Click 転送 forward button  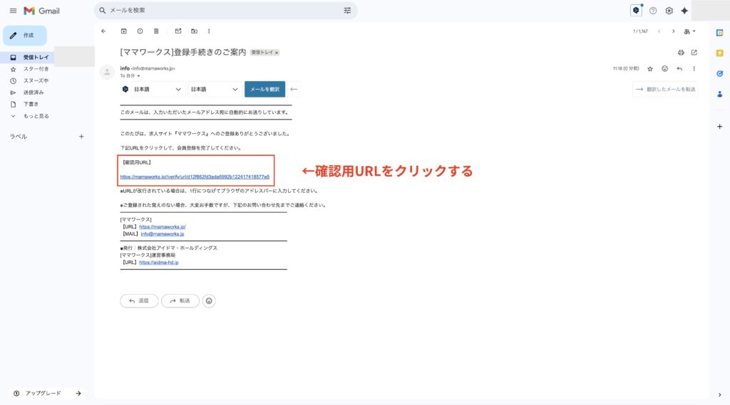coord(180,301)
